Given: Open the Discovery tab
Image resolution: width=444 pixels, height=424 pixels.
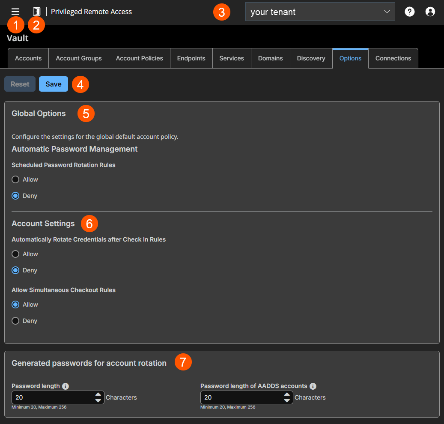Looking at the screenshot, I should tap(311, 58).
